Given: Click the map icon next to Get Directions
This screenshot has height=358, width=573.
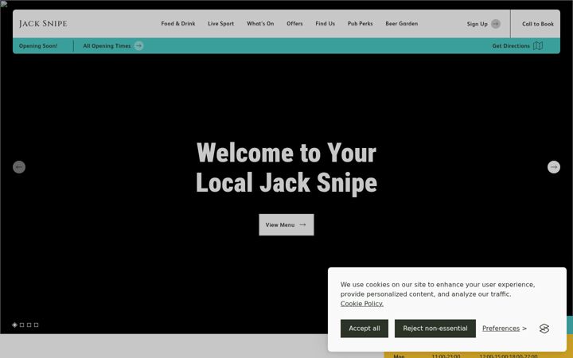Looking at the screenshot, I should point(537,46).
